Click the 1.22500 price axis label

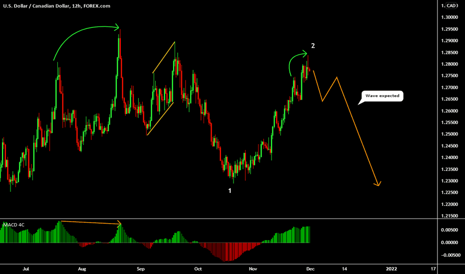coord(450,192)
